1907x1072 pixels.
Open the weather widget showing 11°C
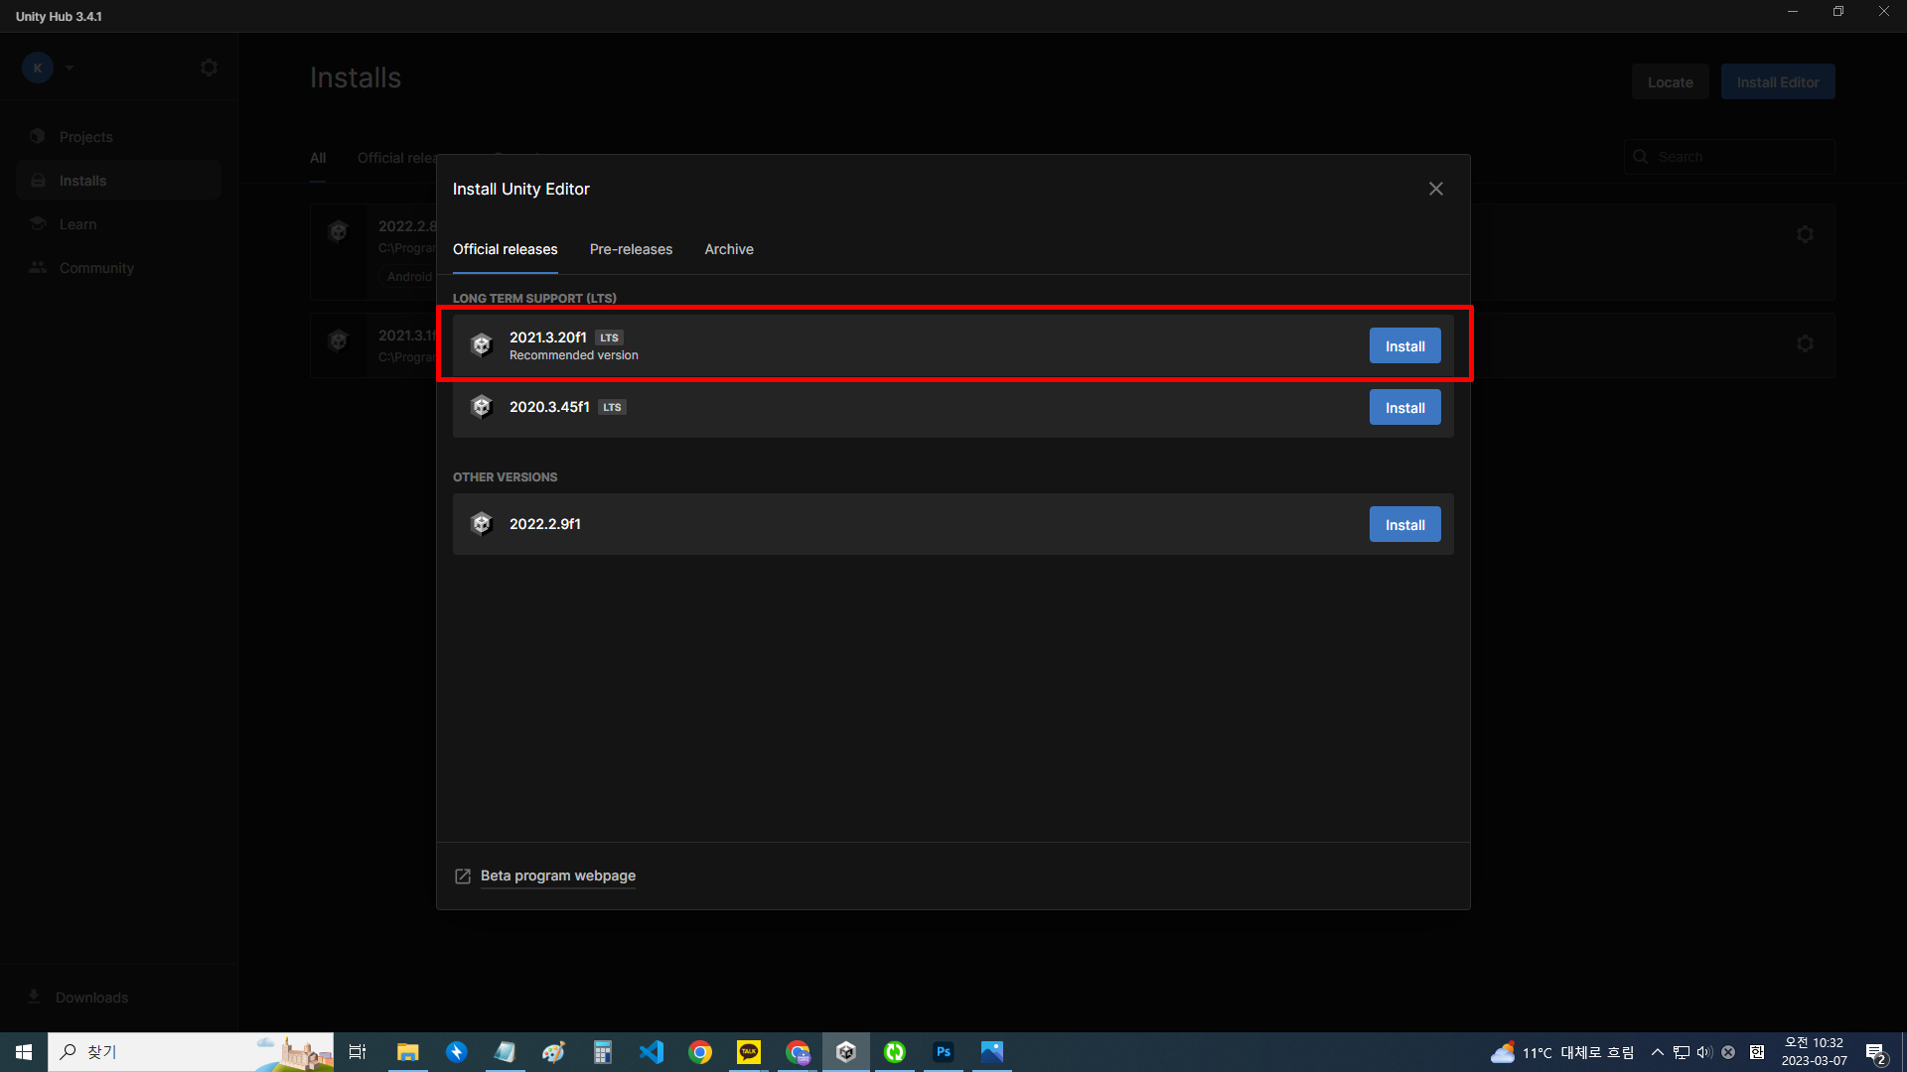[1562, 1052]
